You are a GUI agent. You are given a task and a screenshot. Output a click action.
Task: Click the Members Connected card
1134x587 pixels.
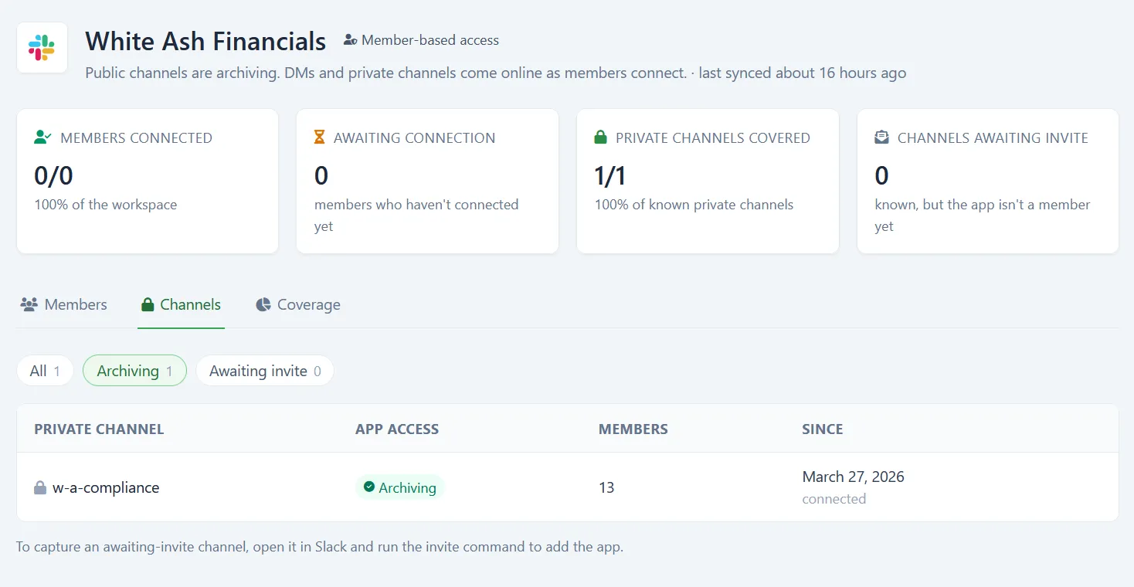coord(148,181)
